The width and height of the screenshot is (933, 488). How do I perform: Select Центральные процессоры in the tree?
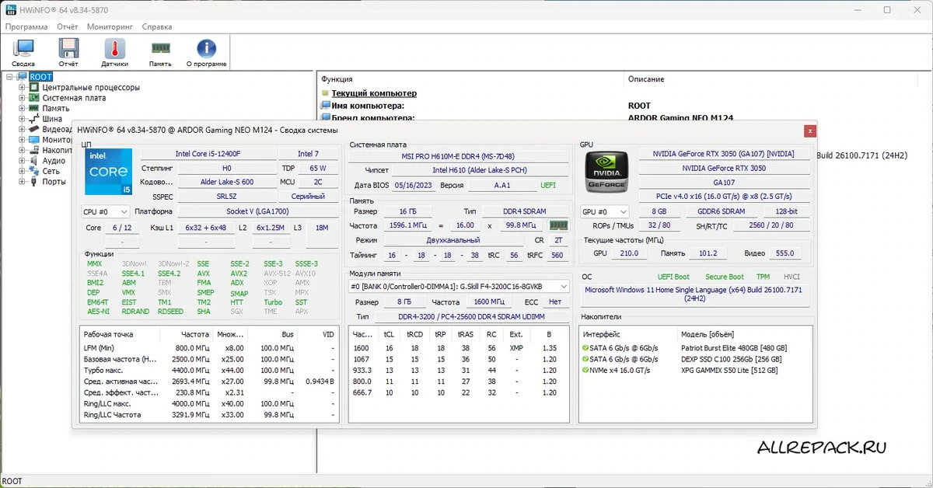[91, 88]
